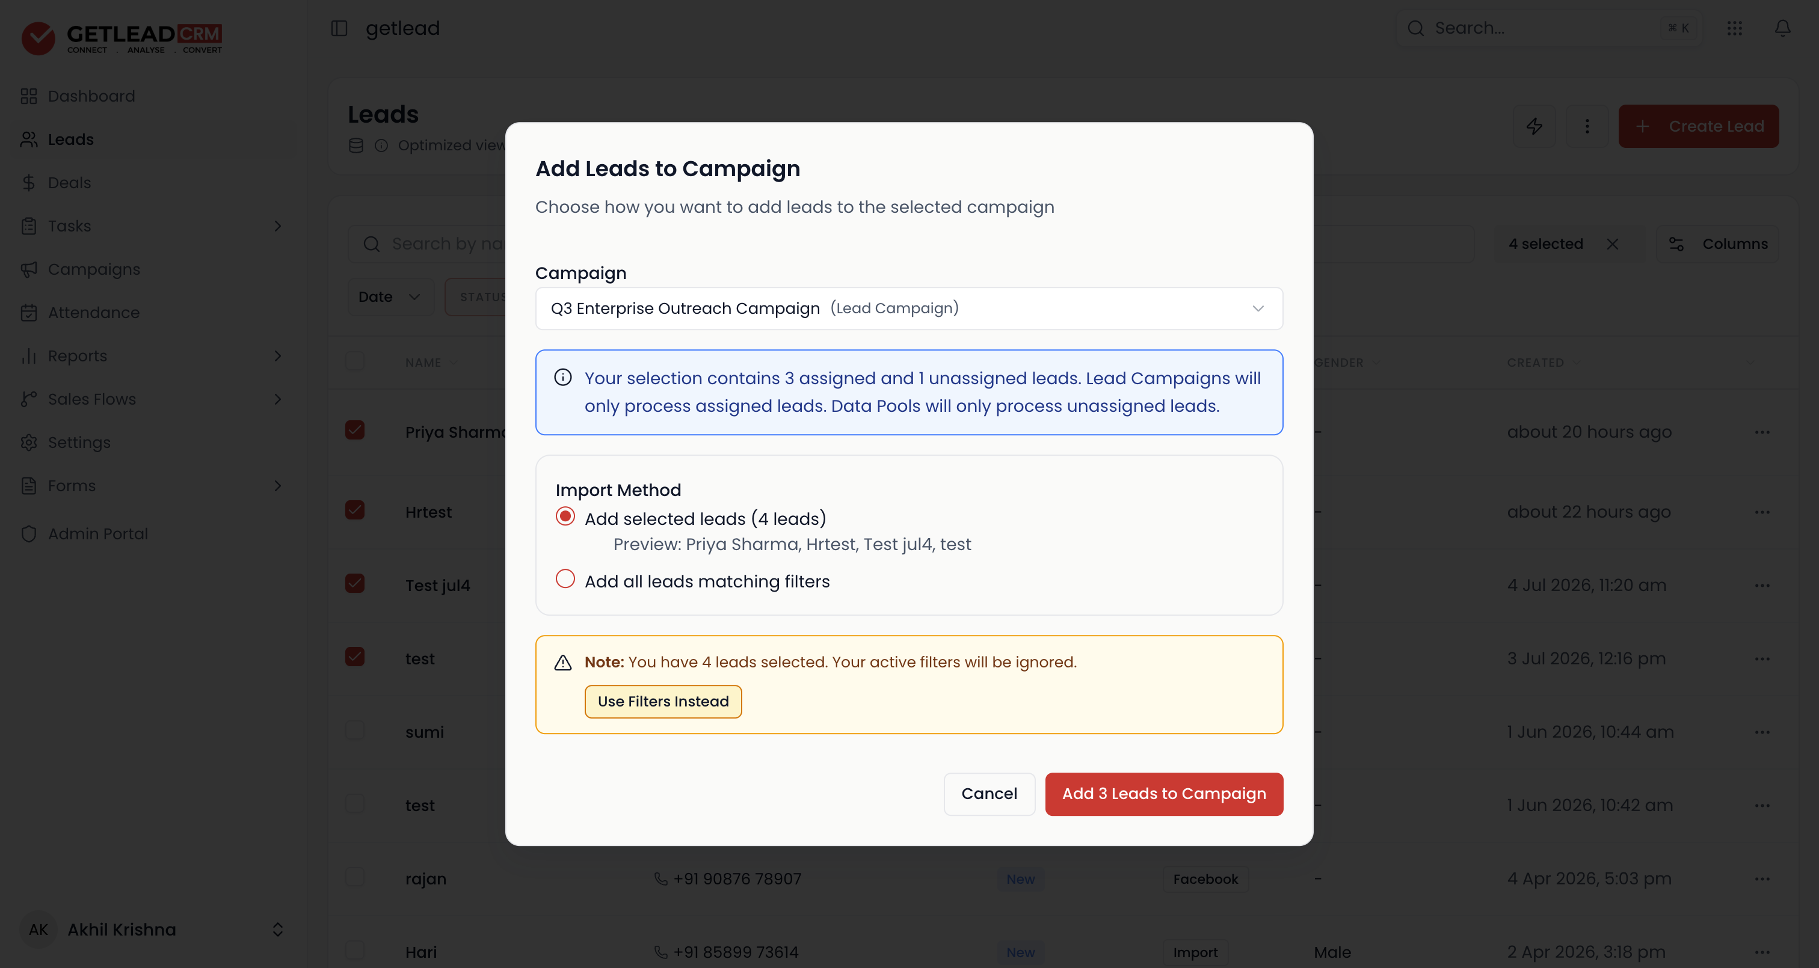Click the Campaigns megaphone icon in sidebar
The width and height of the screenshot is (1819, 968).
[x=29, y=270]
